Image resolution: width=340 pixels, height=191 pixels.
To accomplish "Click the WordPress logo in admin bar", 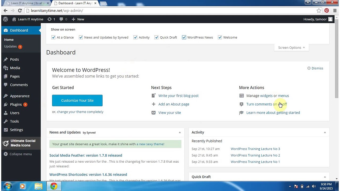I will [x=5, y=19].
